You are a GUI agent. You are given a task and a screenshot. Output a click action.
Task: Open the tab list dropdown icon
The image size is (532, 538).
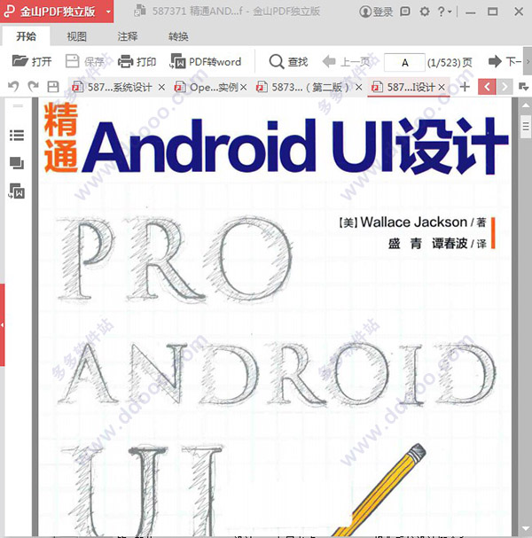(524, 87)
